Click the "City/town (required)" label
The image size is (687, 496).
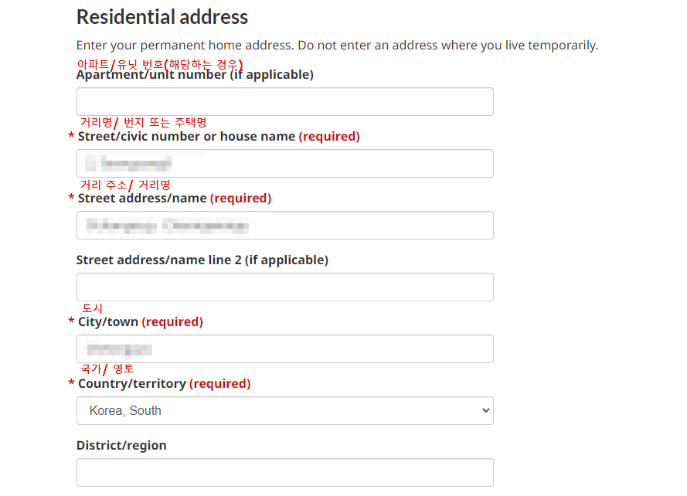pyautogui.click(x=140, y=322)
